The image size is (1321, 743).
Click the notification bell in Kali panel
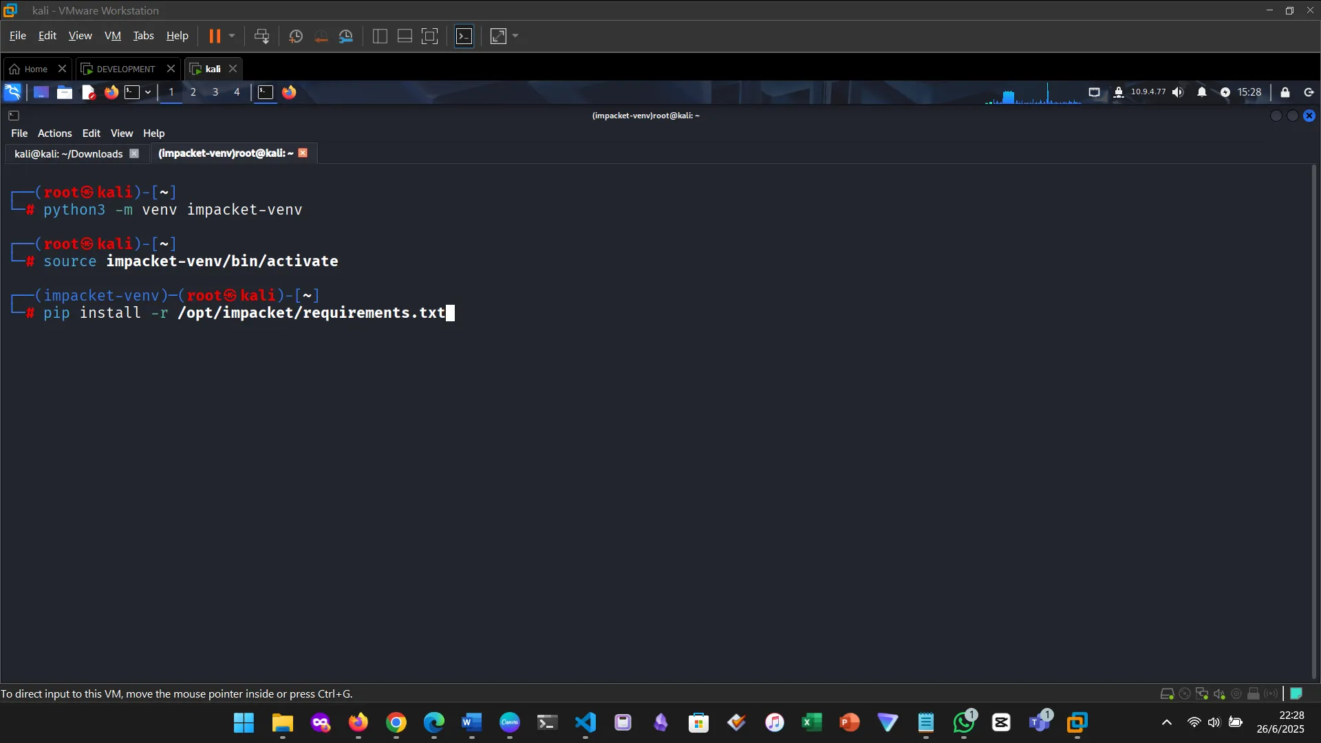1201,91
